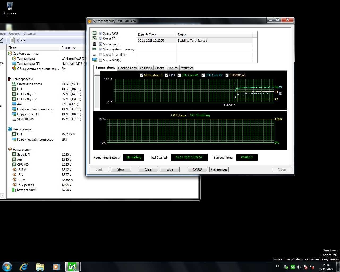
Task: Click the Отчёт report button
Action: pyautogui.click(x=18, y=40)
